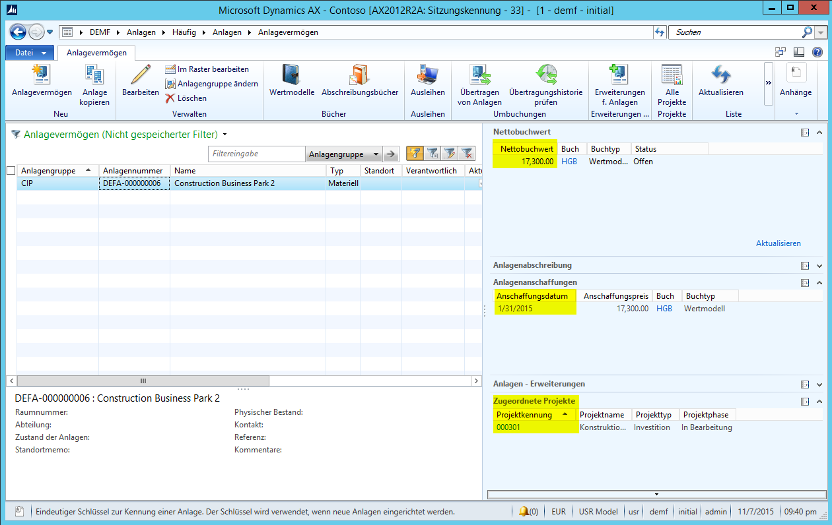Viewport: 832px width, 525px height.
Task: Click the Anlage kopieren icon
Action: click(94, 75)
